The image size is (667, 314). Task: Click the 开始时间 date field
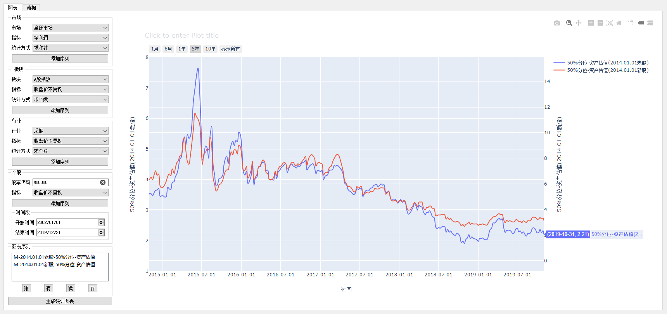pos(67,222)
